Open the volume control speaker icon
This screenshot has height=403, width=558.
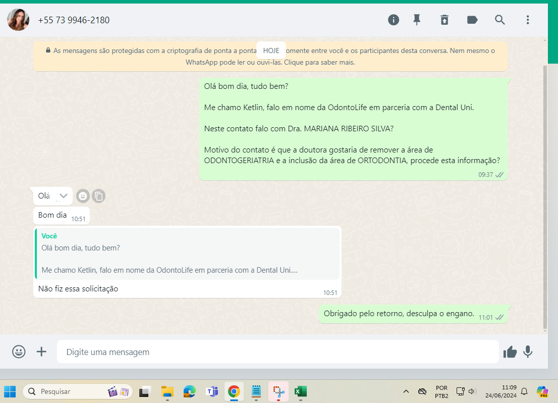click(472, 391)
